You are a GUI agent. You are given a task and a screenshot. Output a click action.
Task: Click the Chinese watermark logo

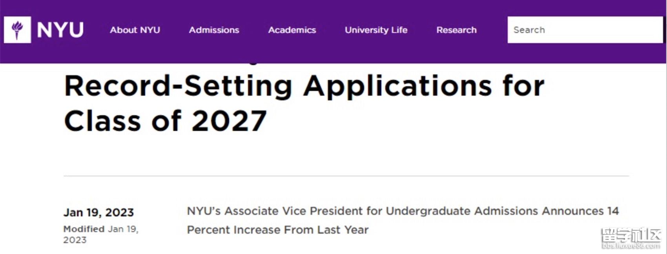coord(631,235)
